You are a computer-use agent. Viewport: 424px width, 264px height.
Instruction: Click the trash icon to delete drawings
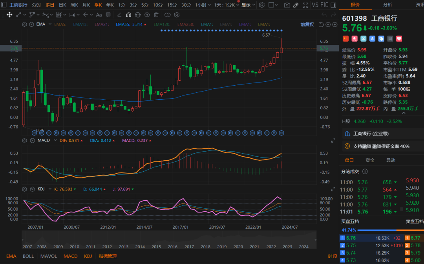(156, 15)
